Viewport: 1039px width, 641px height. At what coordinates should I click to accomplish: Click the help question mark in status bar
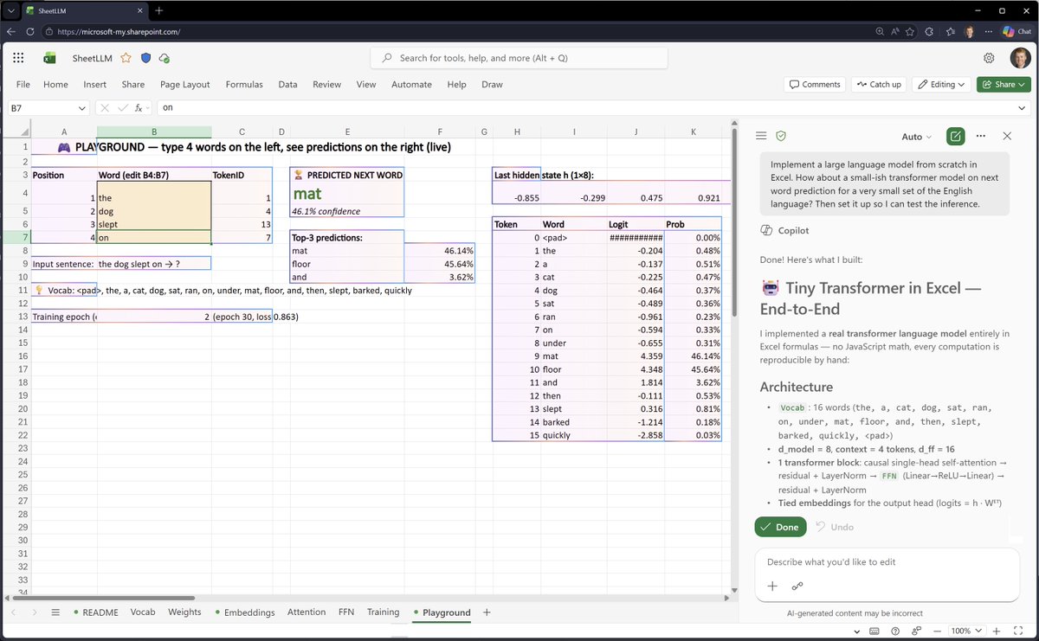tap(894, 631)
